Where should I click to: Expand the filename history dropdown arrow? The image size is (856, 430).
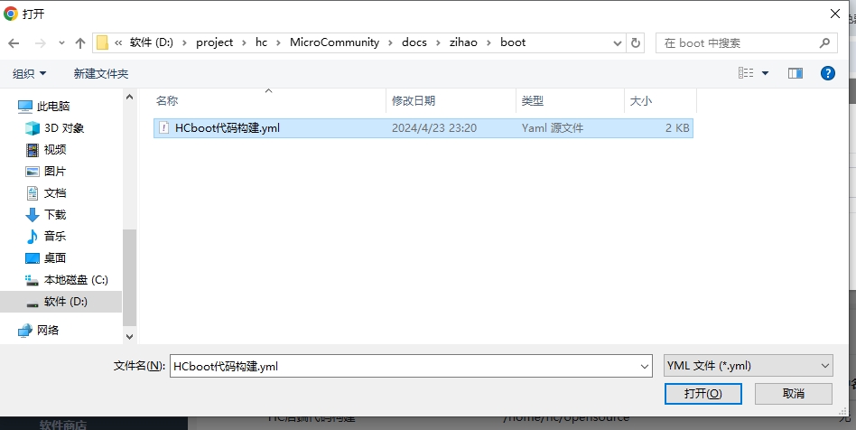[x=645, y=366]
